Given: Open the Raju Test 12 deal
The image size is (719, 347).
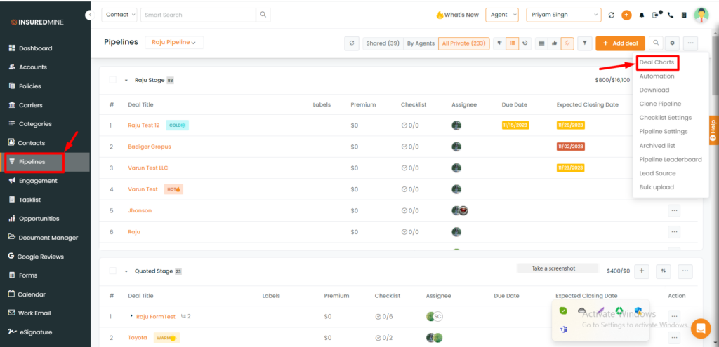Looking at the screenshot, I should coord(144,125).
